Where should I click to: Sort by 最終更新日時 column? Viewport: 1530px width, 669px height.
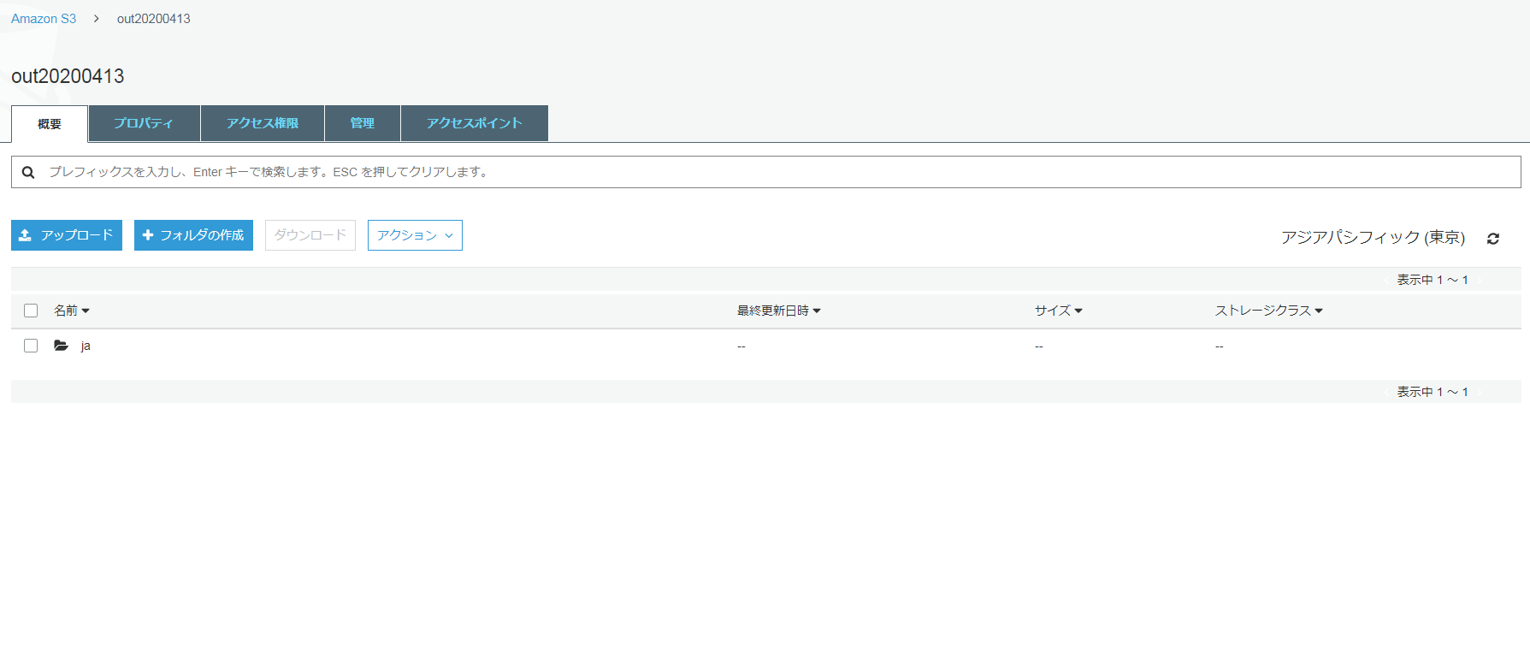point(778,311)
